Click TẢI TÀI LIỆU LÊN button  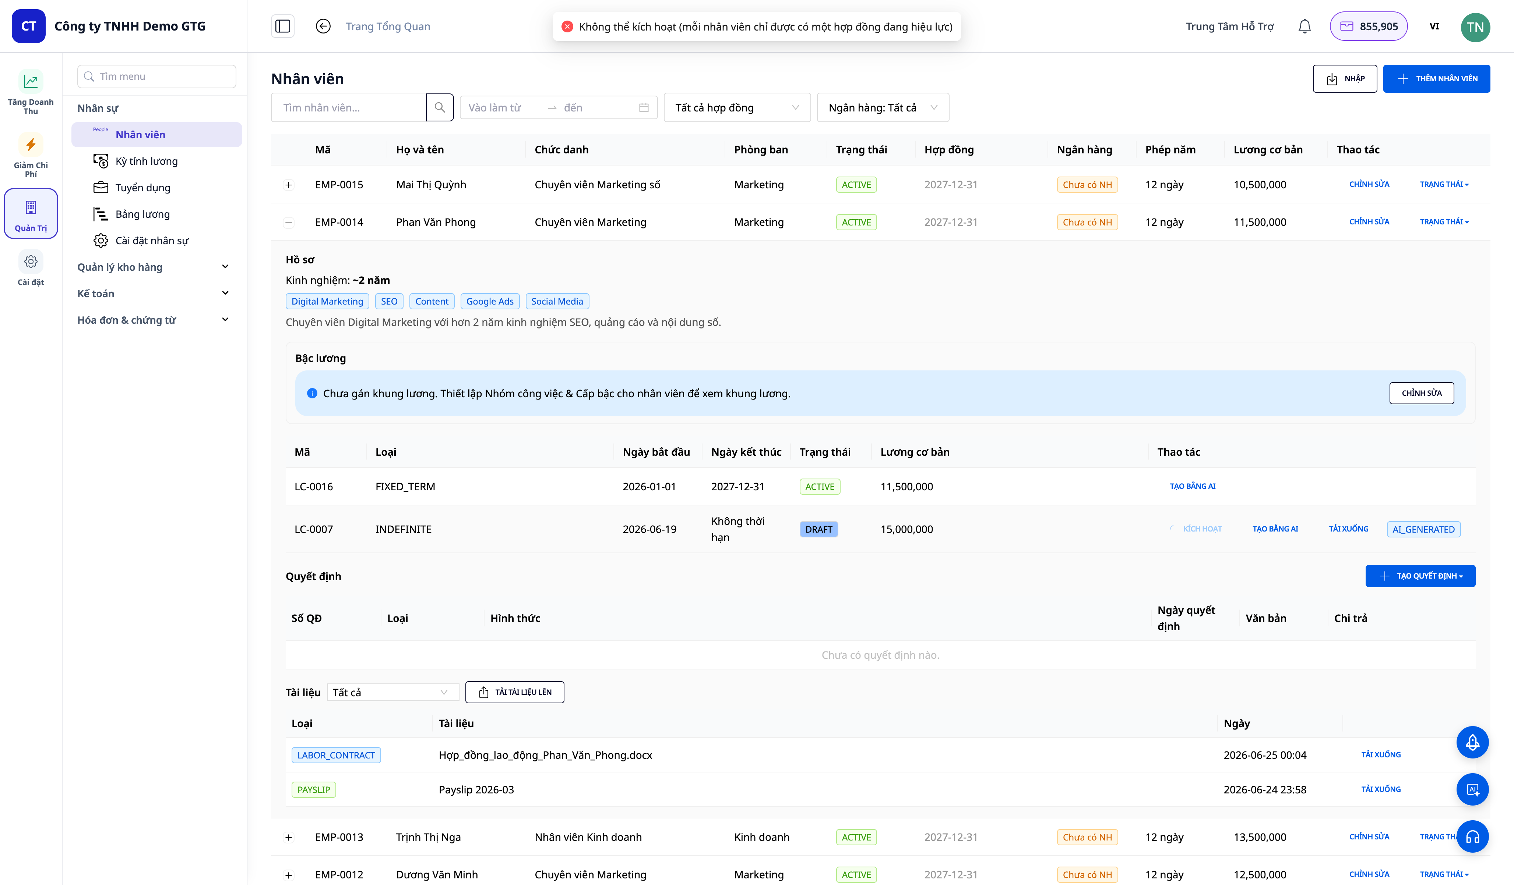(x=514, y=692)
